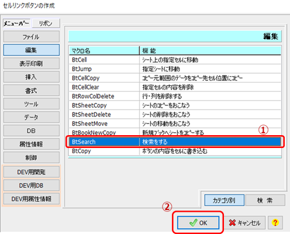Switch to the リボン tab
The image size is (290, 234).
(46, 23)
